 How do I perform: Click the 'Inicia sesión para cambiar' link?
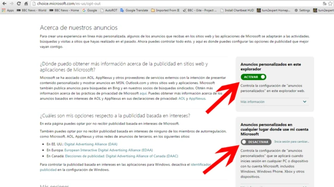click(291, 142)
